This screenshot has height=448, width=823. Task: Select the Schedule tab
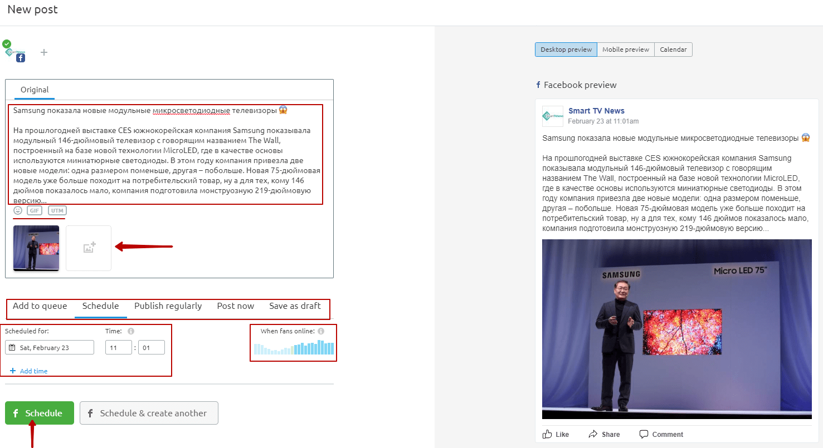tap(101, 306)
